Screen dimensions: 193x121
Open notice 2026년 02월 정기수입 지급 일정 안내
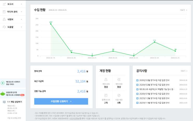(x=154, y=85)
